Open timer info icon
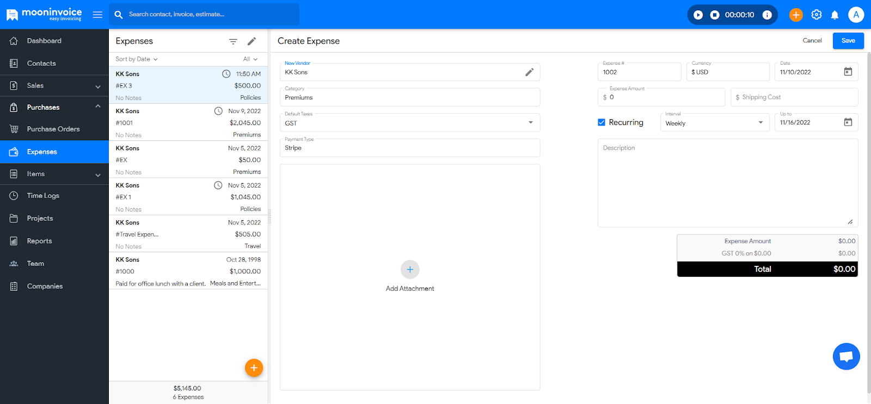Screen dimensions: 871x404 coord(767,15)
